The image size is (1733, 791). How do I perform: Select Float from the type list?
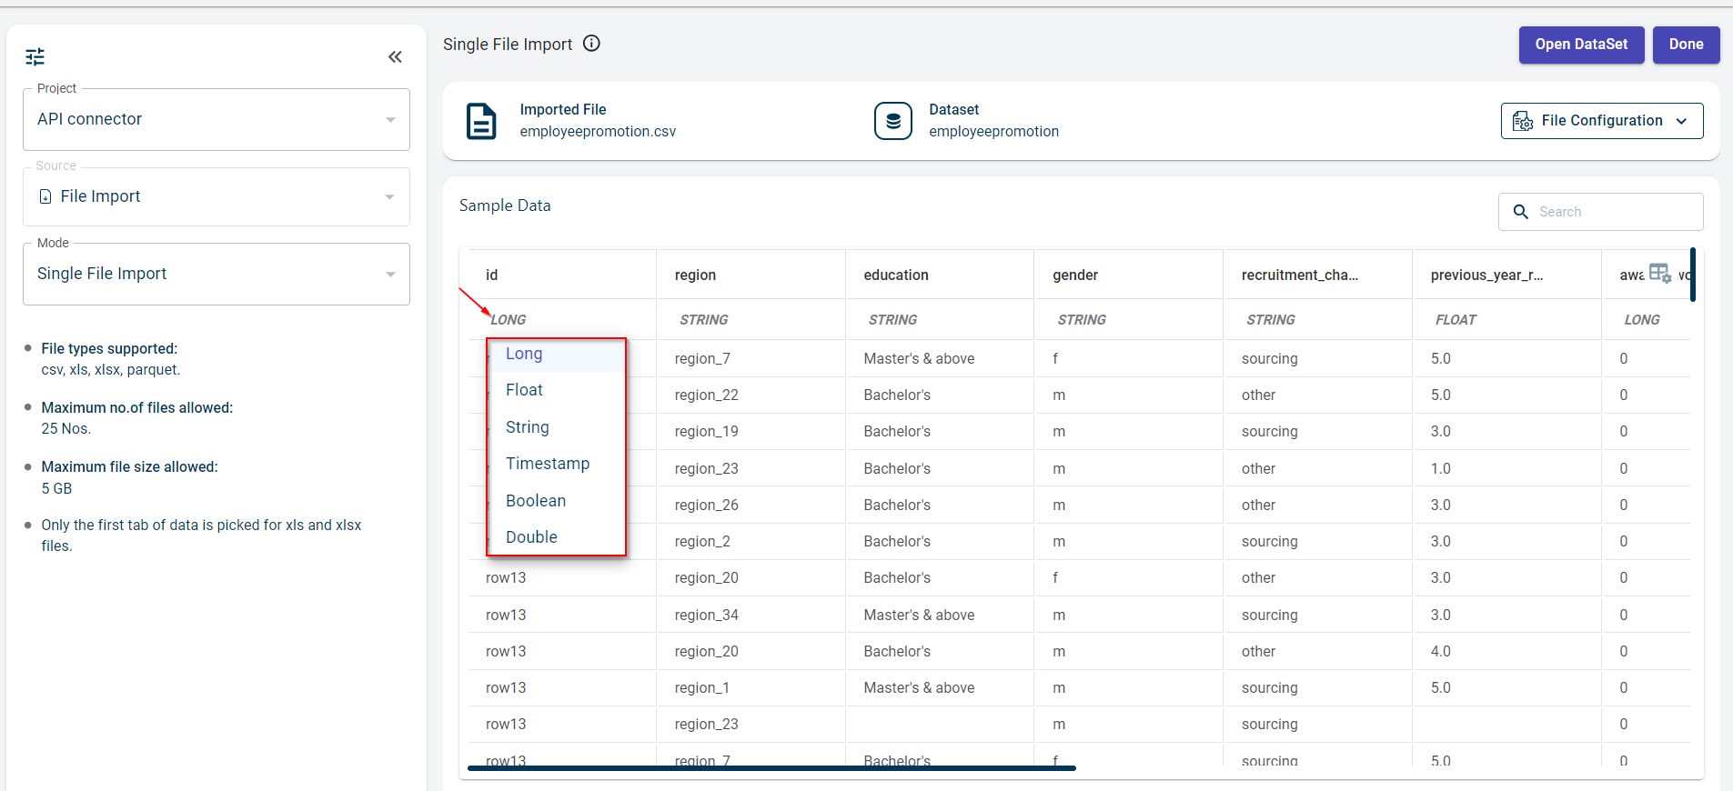(x=524, y=390)
